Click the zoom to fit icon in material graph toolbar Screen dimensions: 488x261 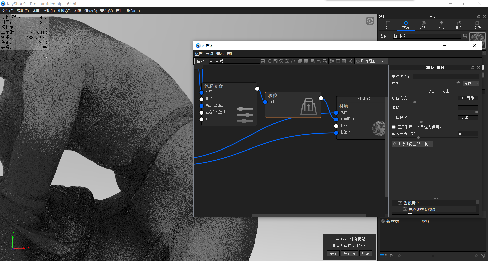pyautogui.click(x=338, y=61)
